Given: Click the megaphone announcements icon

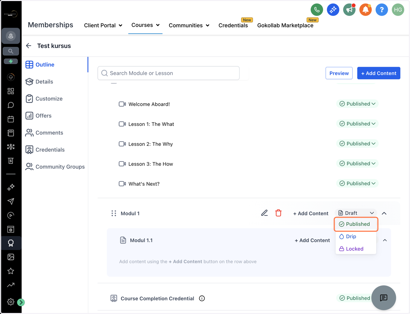Looking at the screenshot, I should (349, 10).
